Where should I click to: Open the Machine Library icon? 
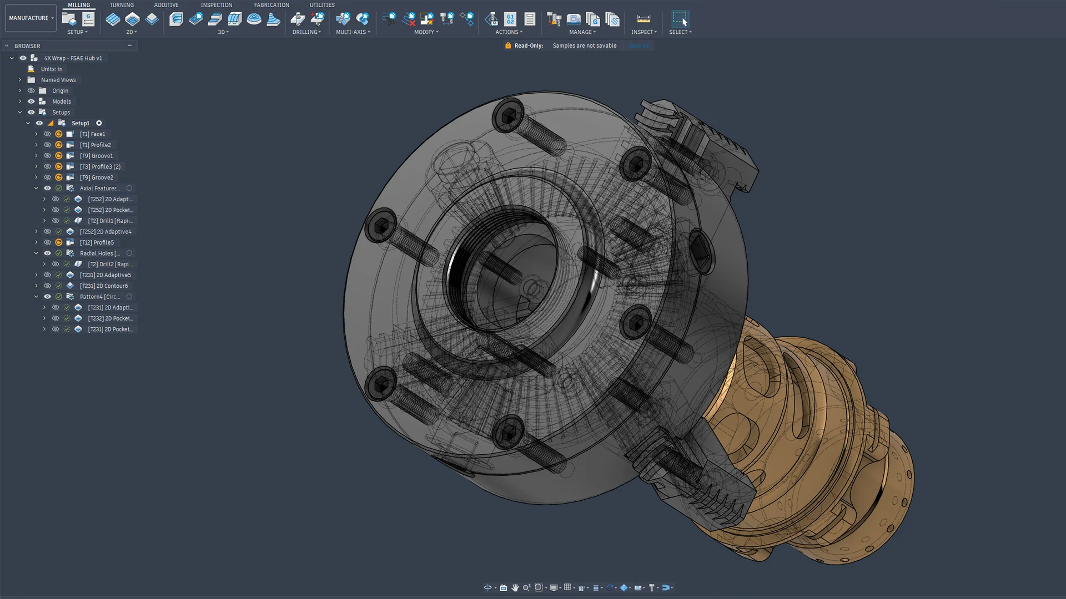[x=574, y=19]
